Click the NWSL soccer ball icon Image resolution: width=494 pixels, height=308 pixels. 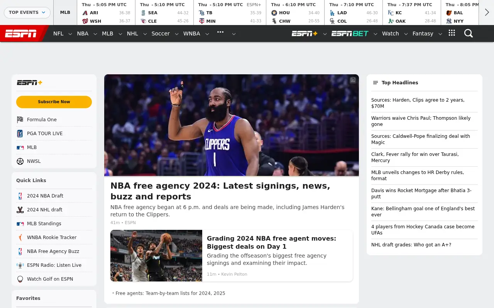20,161
